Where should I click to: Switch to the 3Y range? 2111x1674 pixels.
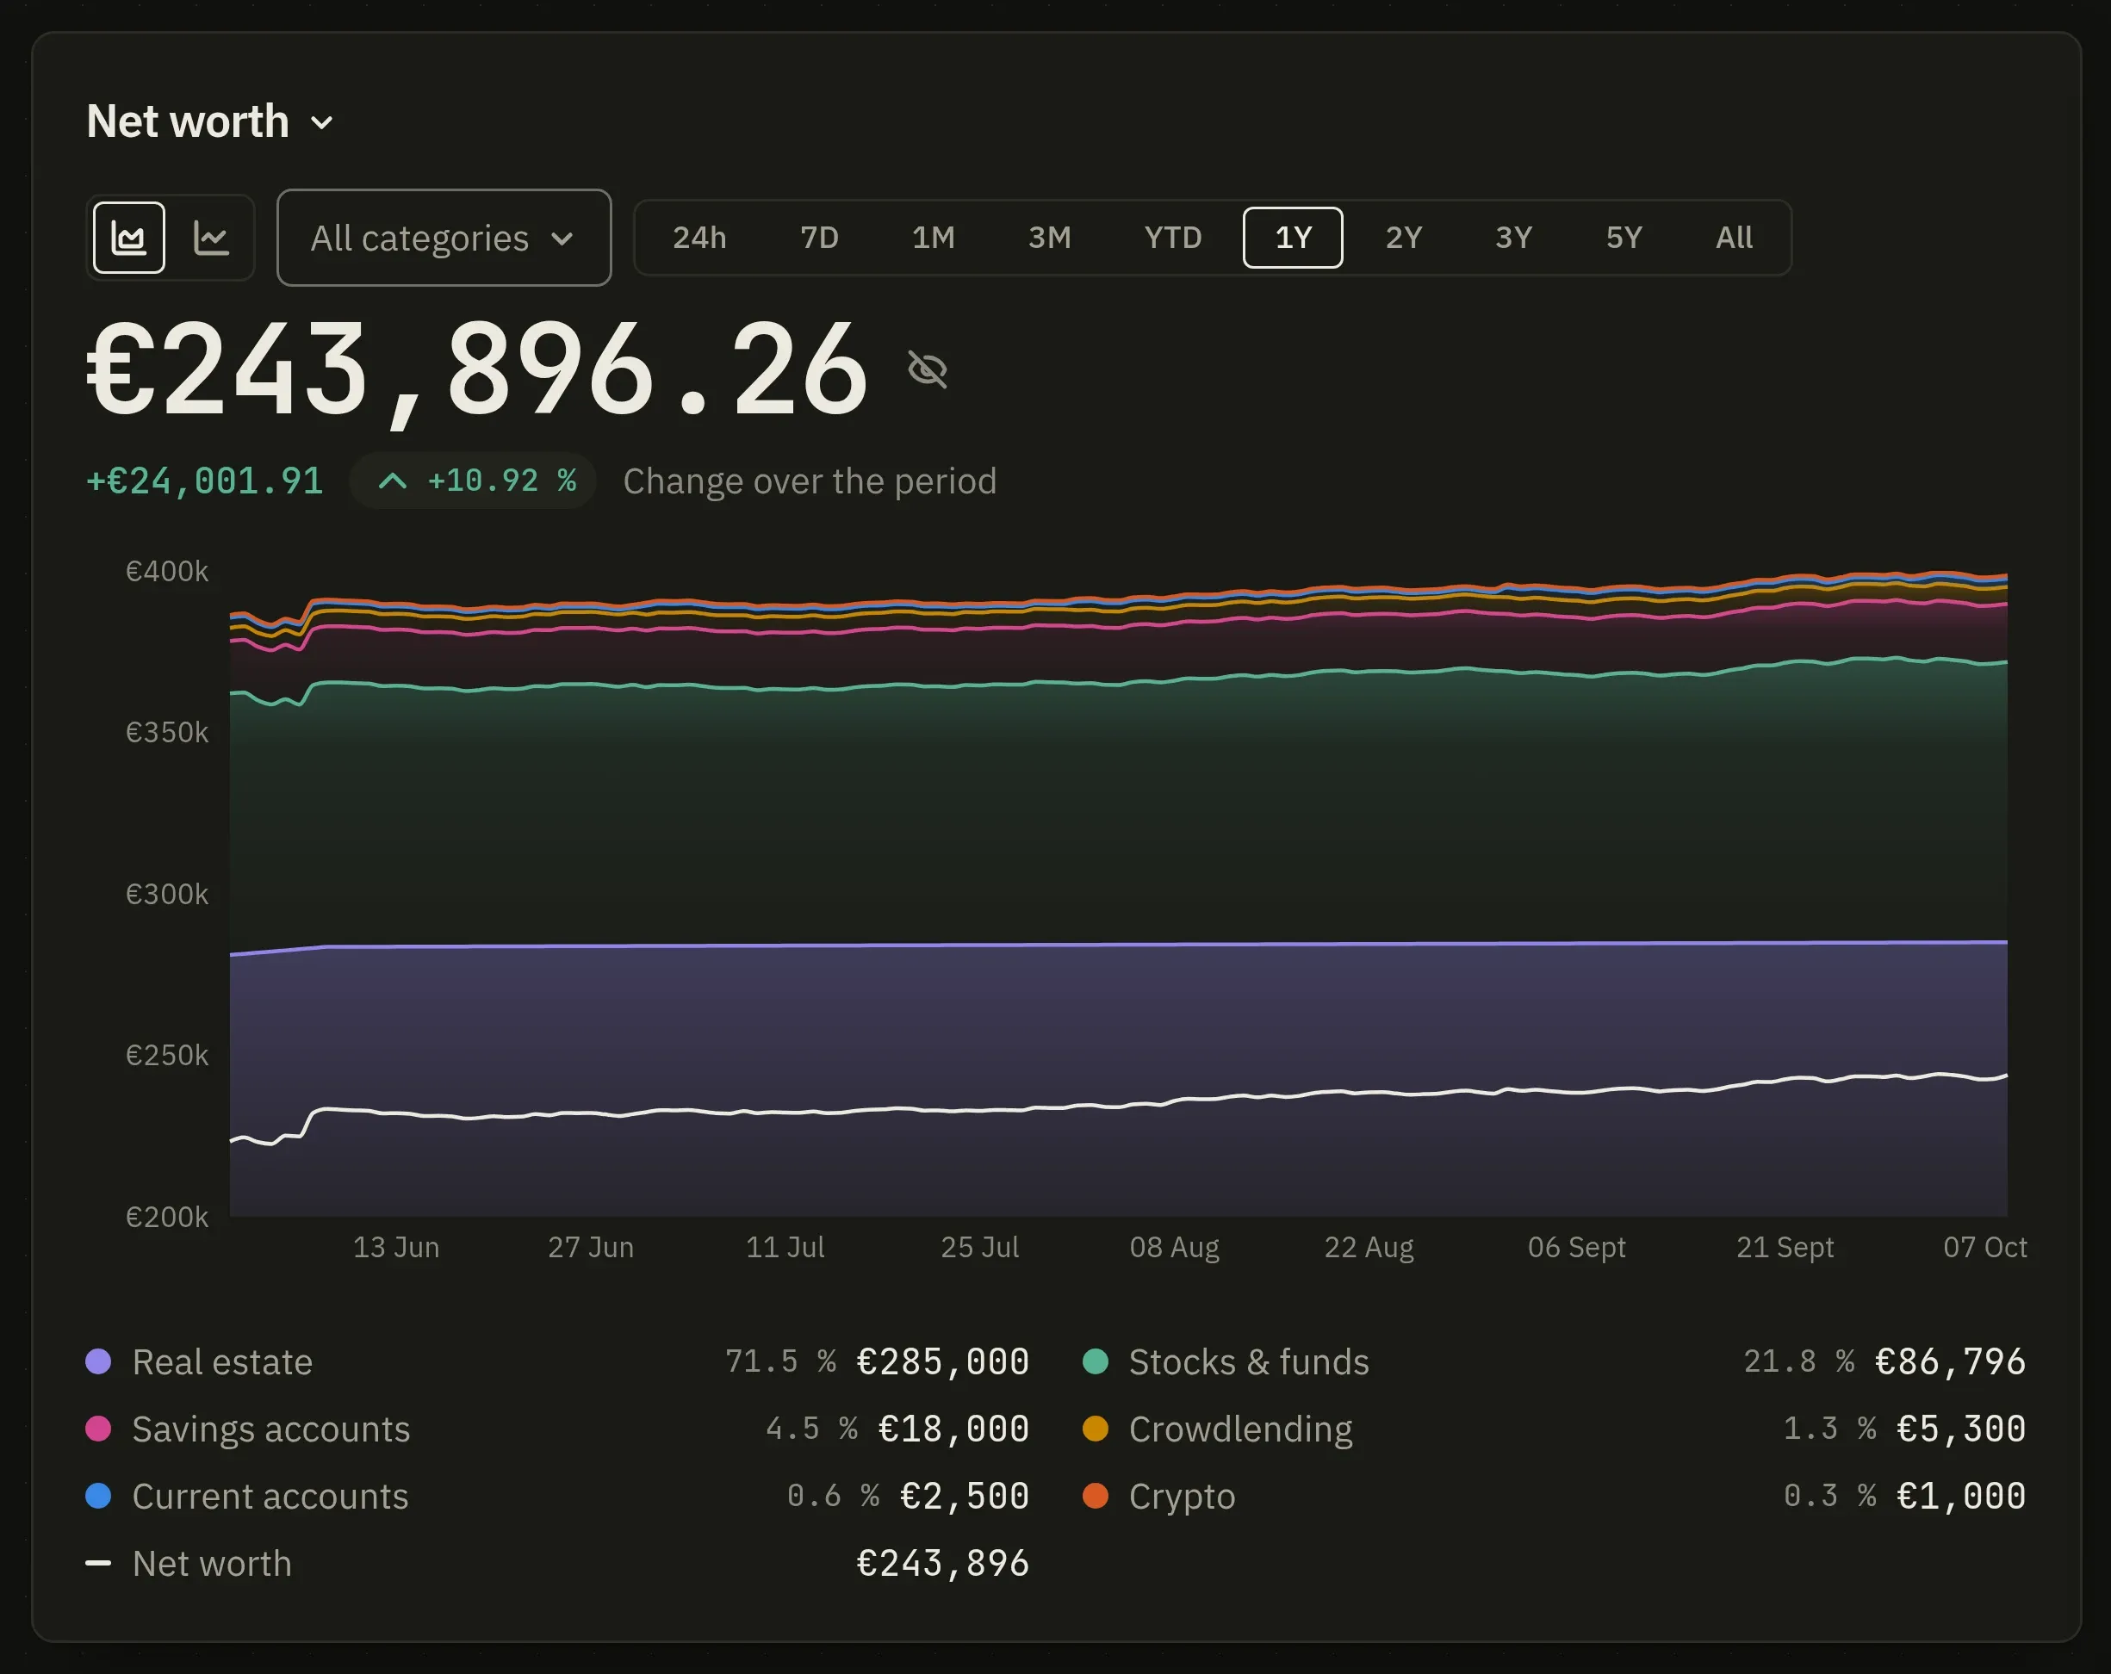[1512, 238]
